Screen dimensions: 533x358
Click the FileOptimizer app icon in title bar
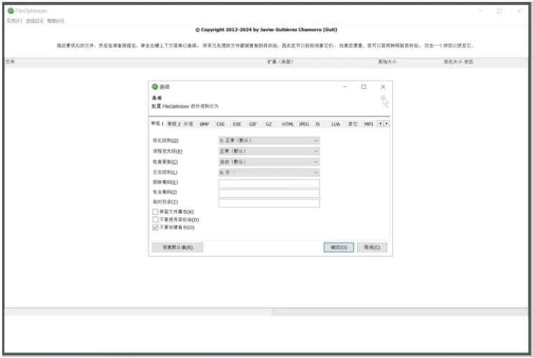pyautogui.click(x=10, y=11)
